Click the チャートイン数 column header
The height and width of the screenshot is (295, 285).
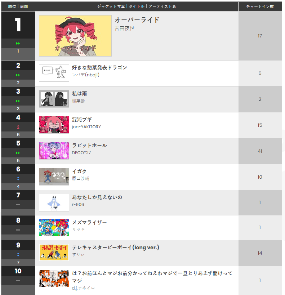(x=260, y=6)
